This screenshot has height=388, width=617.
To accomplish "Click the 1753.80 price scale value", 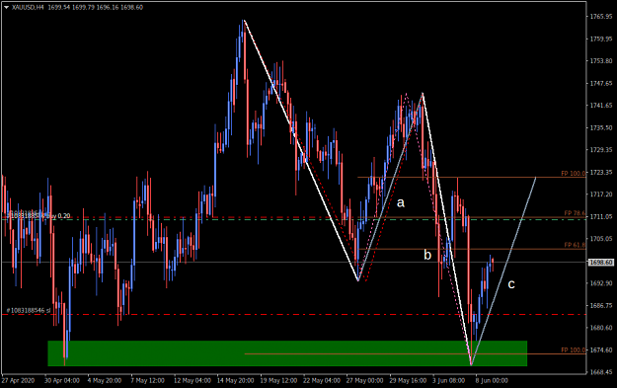I will tap(601, 60).
